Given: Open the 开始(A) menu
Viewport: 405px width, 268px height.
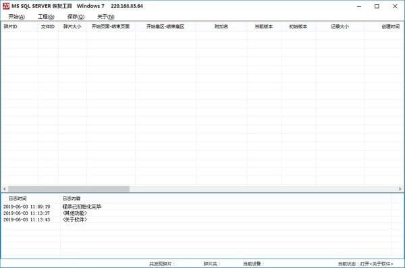Looking at the screenshot, I should (x=16, y=17).
